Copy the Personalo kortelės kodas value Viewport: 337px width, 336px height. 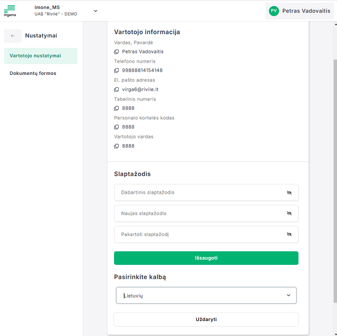pos(117,127)
